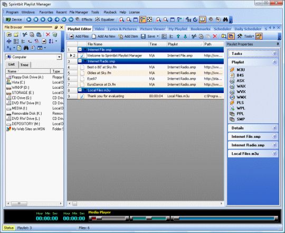Image resolution: width=285 pixels, height=233 pixels.
Task: Toggle the highlighted book icon in main toolbar
Action: pos(203,20)
